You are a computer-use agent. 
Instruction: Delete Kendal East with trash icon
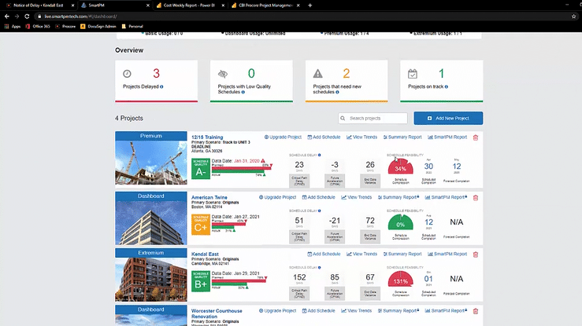476,255
